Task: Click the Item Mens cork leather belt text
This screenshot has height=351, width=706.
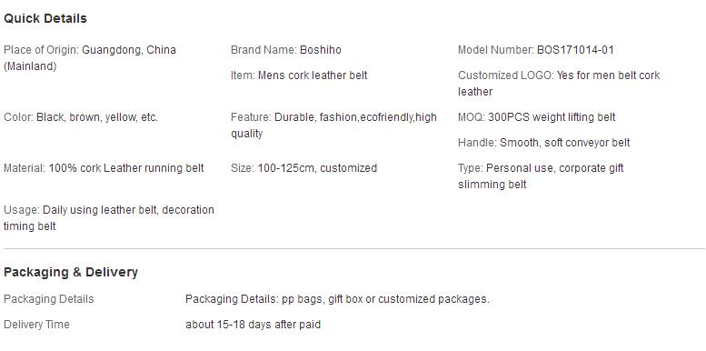Action: click(x=299, y=75)
